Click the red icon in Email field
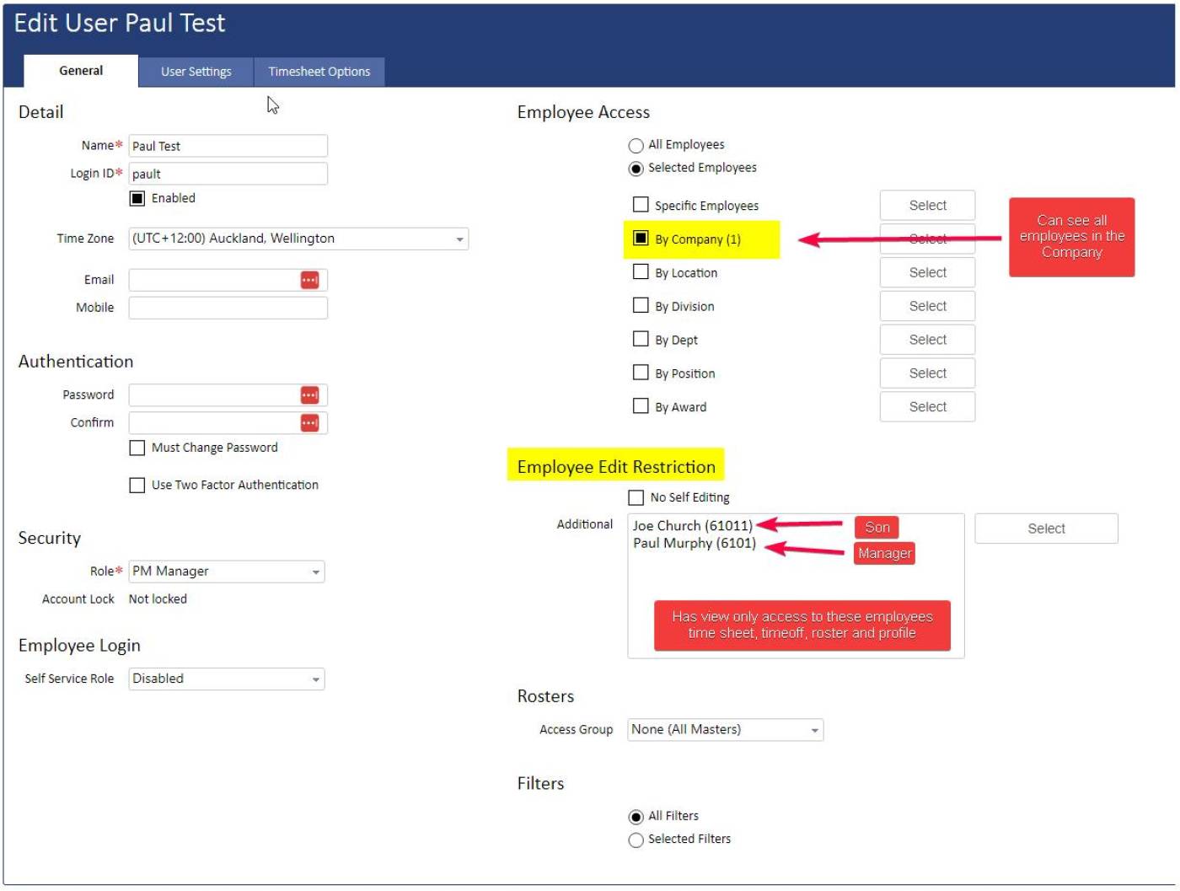1180x891 pixels. pyautogui.click(x=309, y=280)
